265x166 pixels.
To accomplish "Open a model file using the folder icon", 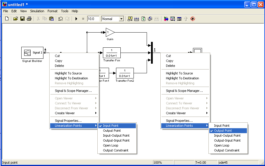I will pyautogui.click(x=15, y=19).
